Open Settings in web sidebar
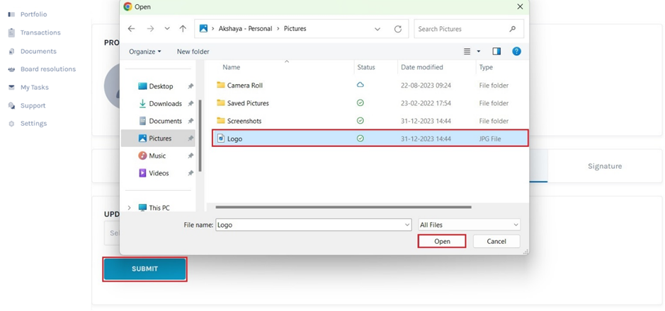 (33, 124)
